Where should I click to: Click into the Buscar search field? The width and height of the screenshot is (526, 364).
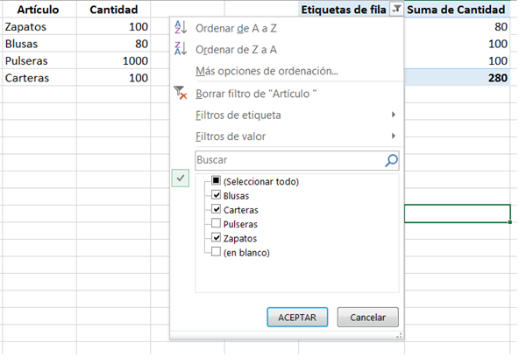coord(288,160)
